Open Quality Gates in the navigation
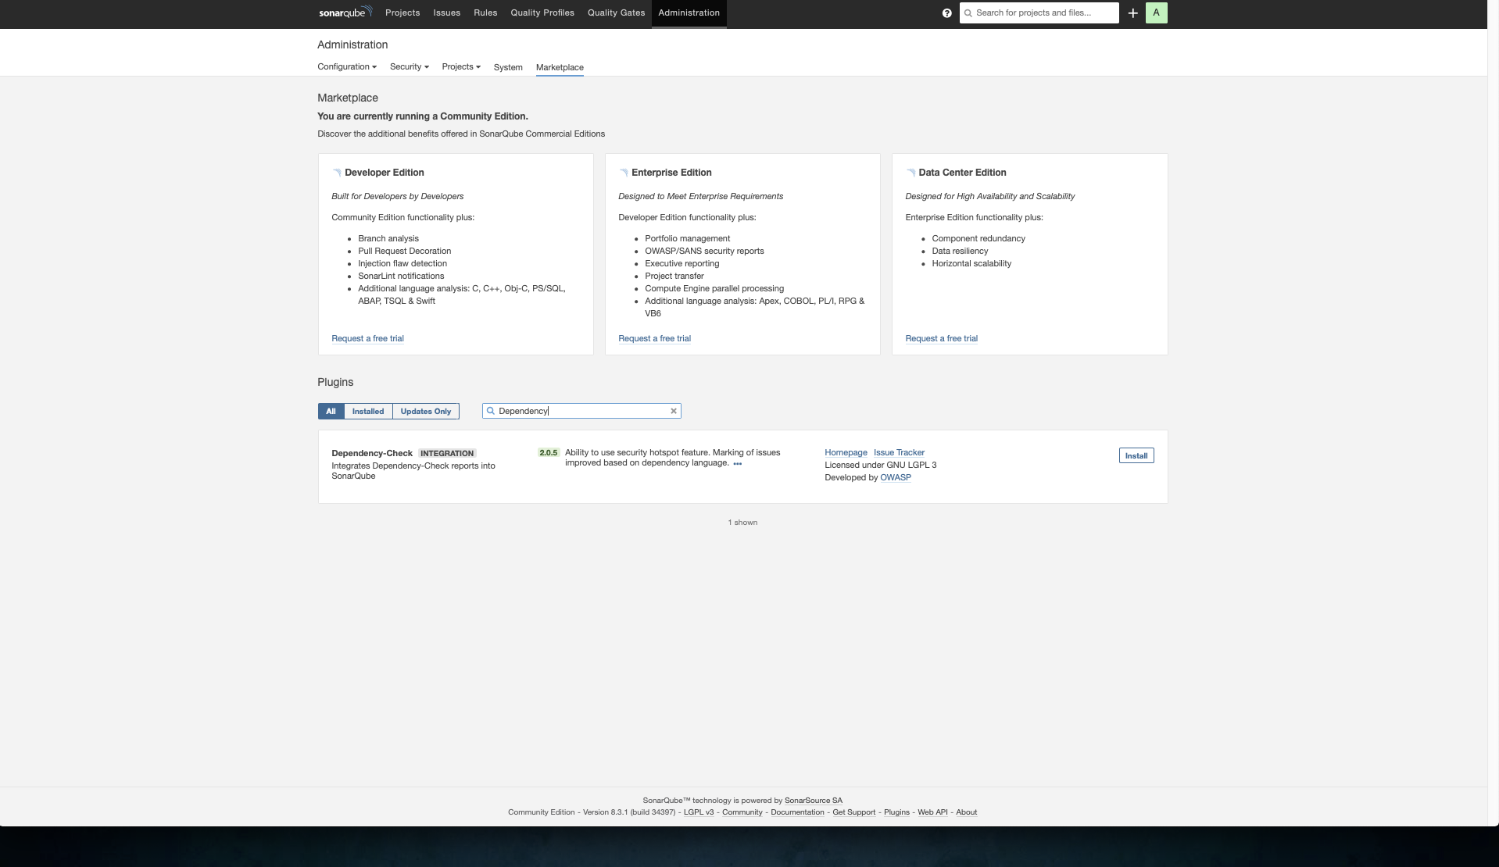Image resolution: width=1499 pixels, height=867 pixels. (616, 13)
